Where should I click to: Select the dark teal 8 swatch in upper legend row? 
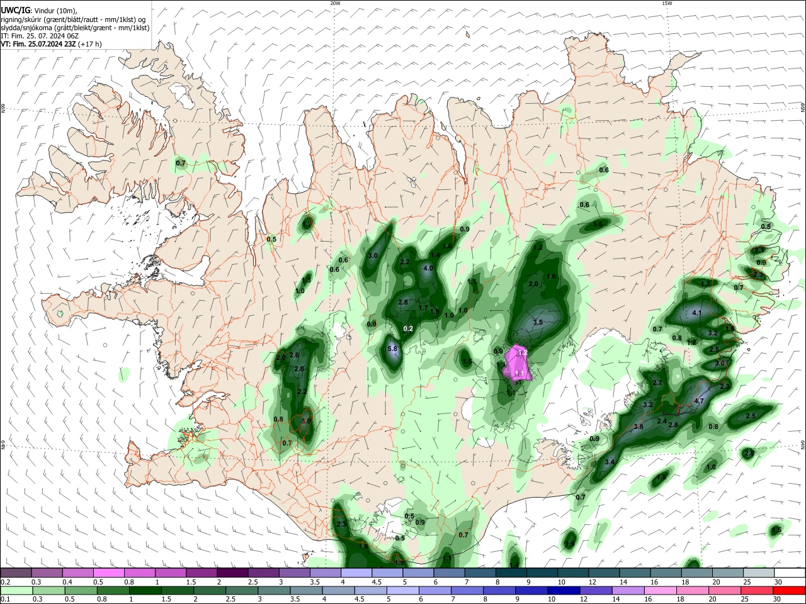[x=511, y=573]
